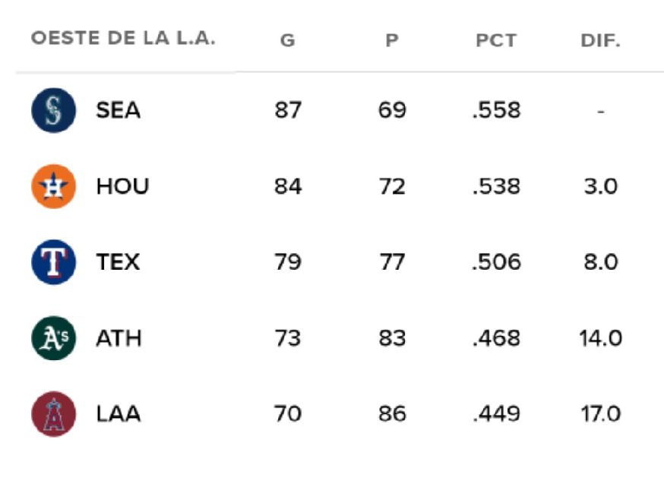
Task: Select the Oeste de la L.A. header
Action: click(x=123, y=40)
